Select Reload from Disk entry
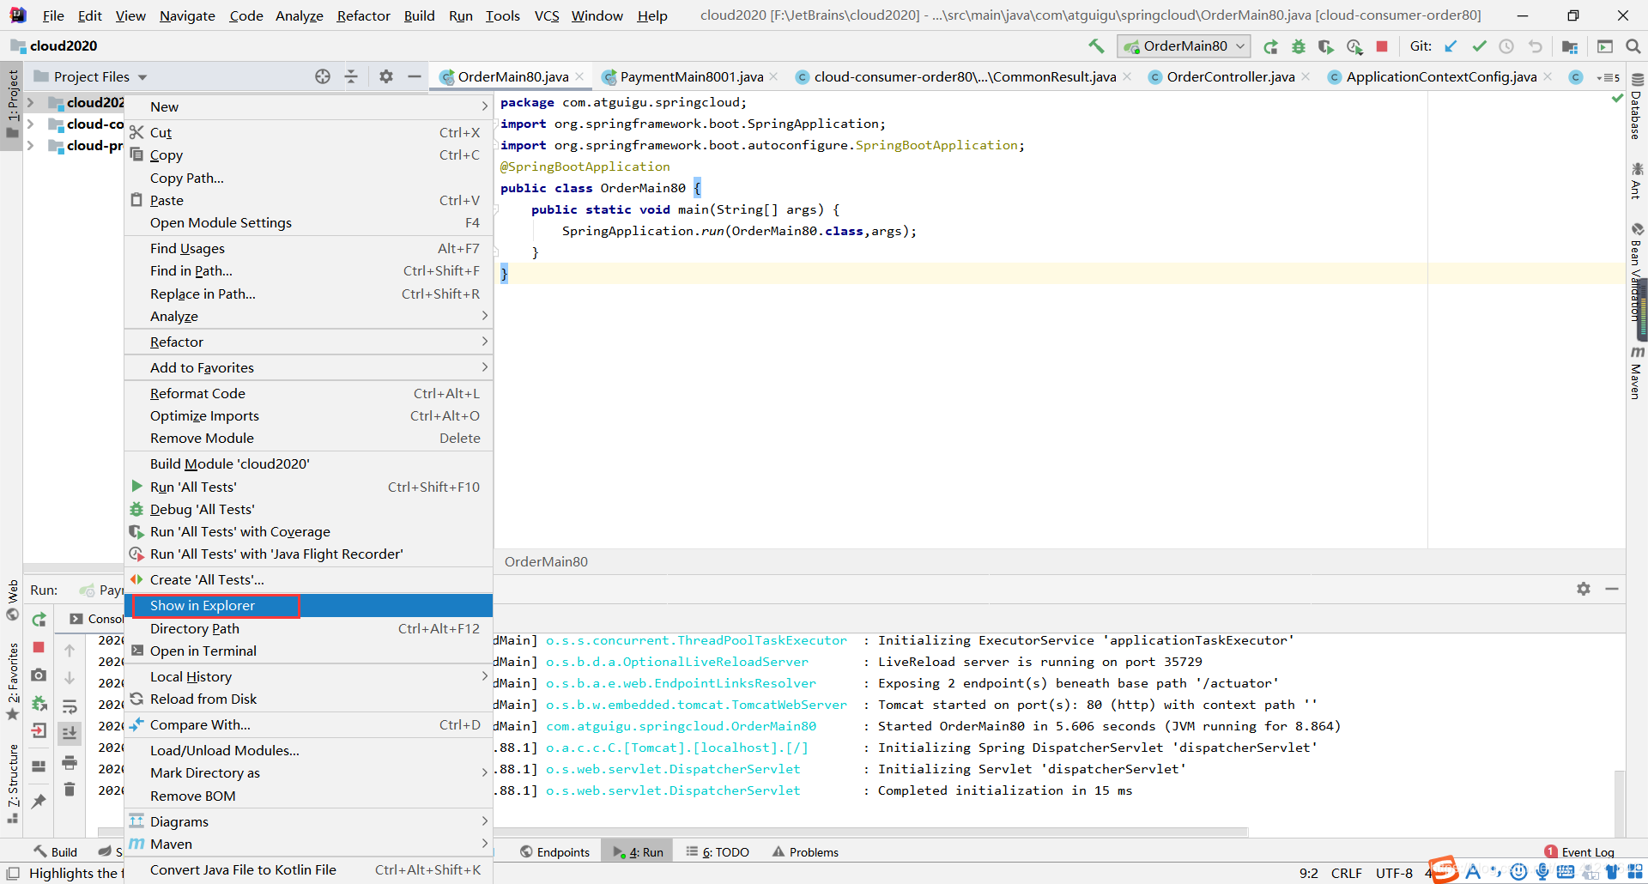Viewport: 1648px width, 884px height. (309, 699)
